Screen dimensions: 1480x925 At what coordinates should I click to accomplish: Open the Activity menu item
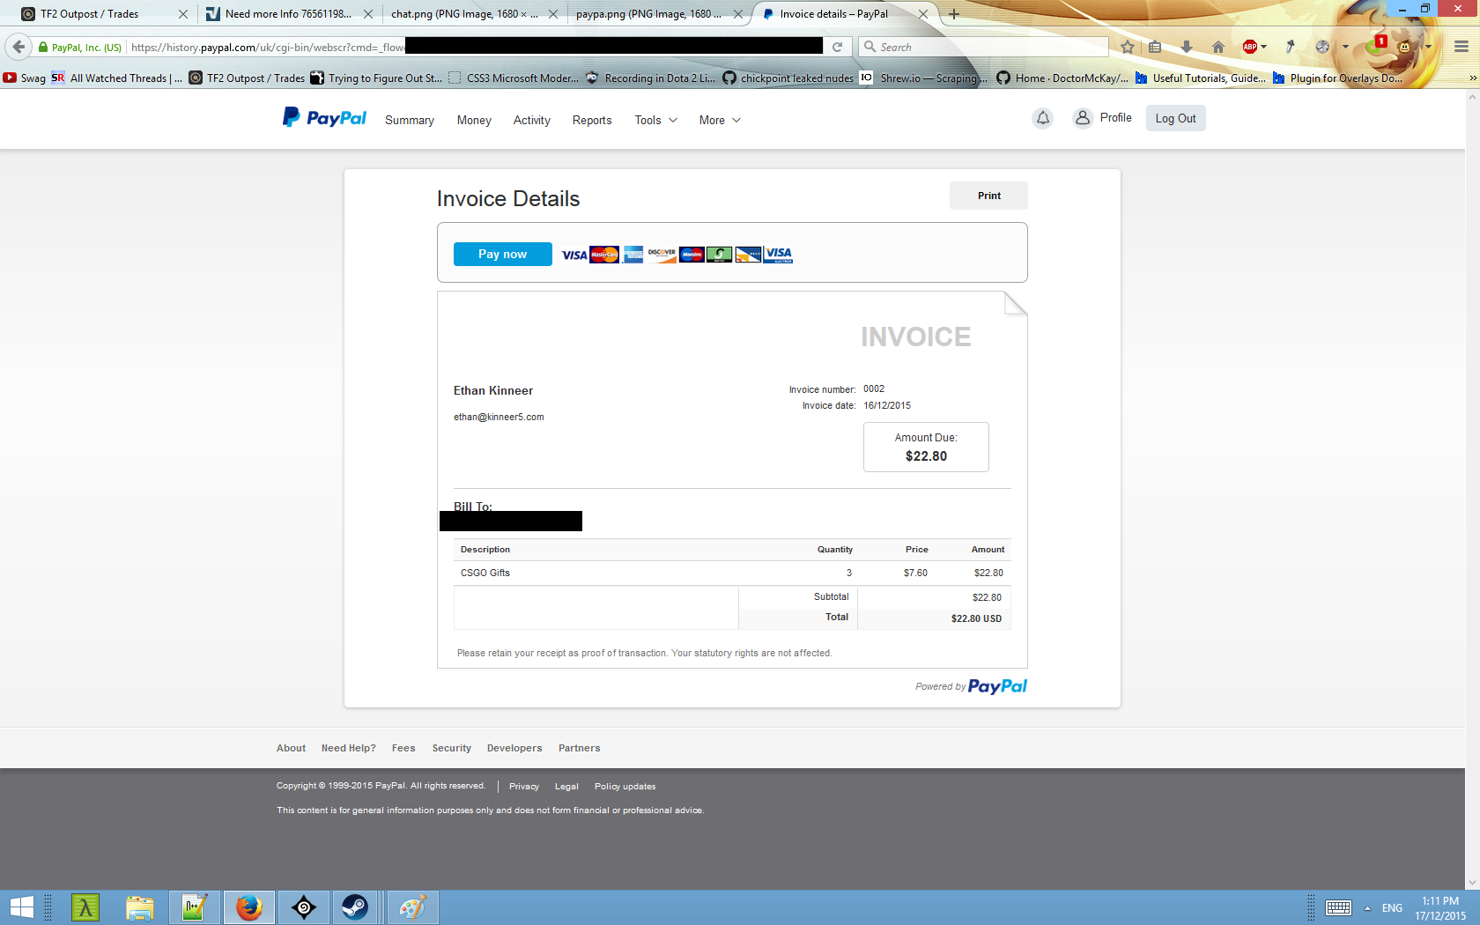tap(531, 121)
